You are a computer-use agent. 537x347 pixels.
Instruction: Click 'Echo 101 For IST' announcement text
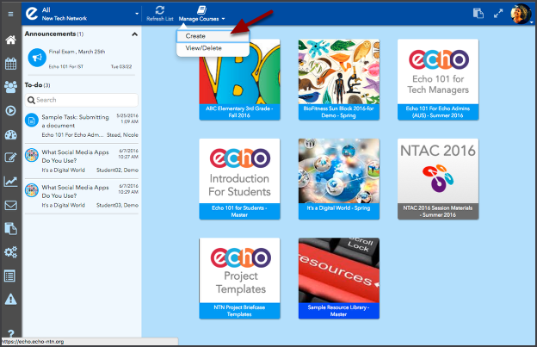tap(65, 67)
